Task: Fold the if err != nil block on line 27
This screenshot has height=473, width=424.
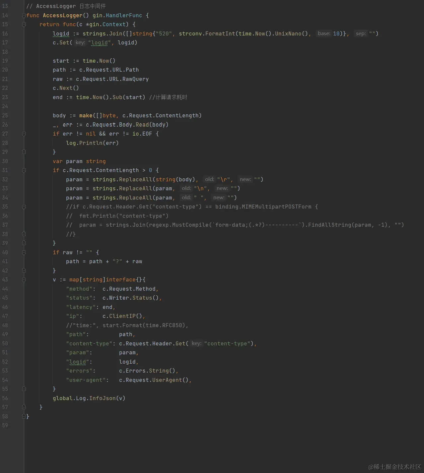Action: click(24, 134)
